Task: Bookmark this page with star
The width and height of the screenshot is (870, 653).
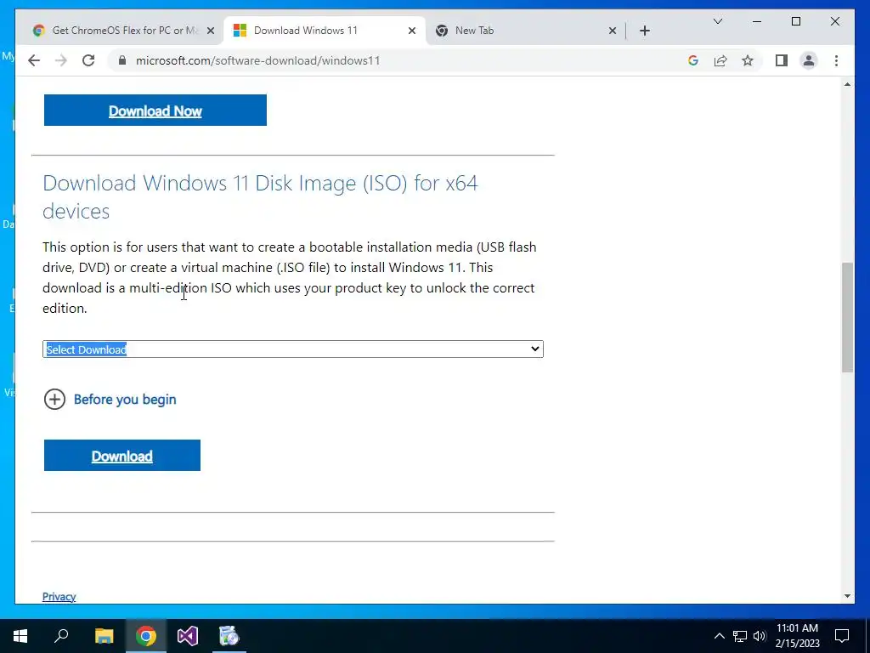Action: pos(748,60)
